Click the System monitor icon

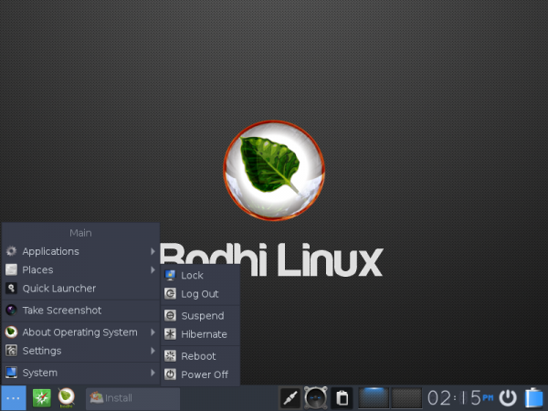point(11,373)
